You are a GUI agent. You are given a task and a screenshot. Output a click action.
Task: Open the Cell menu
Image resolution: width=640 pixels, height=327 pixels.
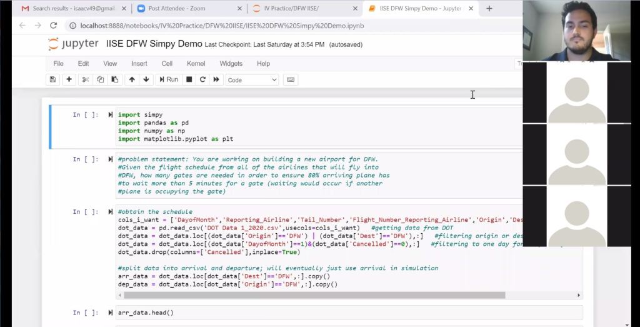(167, 64)
